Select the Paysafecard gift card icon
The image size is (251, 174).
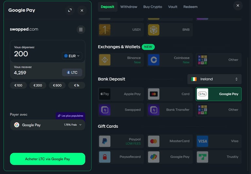105,157
